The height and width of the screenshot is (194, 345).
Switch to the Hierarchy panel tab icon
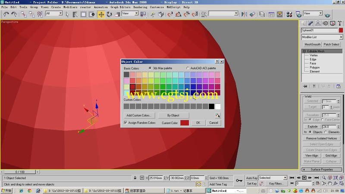318,23
